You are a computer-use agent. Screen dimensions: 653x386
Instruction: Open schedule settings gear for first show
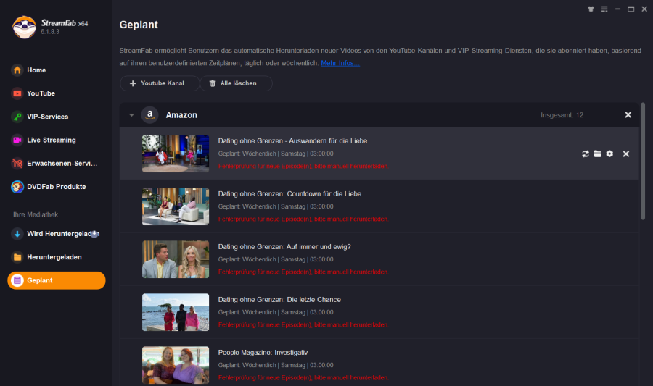[x=609, y=154]
